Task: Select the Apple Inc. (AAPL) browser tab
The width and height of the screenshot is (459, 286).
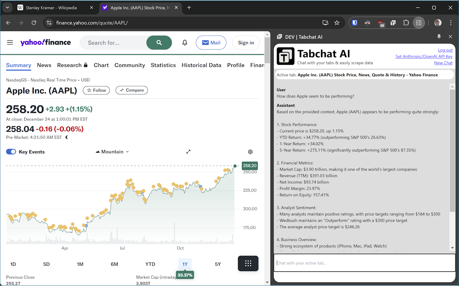Action: [140, 8]
